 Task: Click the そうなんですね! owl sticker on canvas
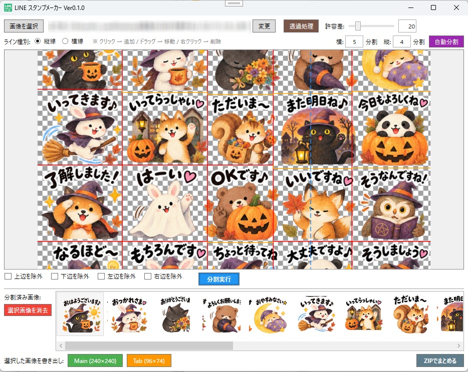pyautogui.click(x=392, y=205)
